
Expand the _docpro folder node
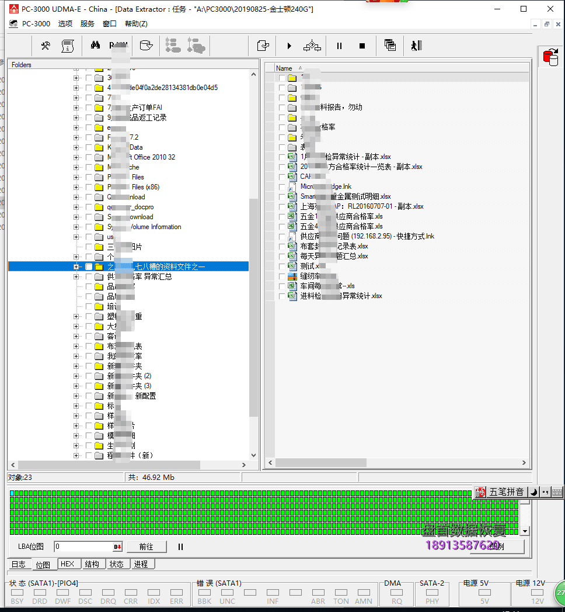pyautogui.click(x=76, y=207)
